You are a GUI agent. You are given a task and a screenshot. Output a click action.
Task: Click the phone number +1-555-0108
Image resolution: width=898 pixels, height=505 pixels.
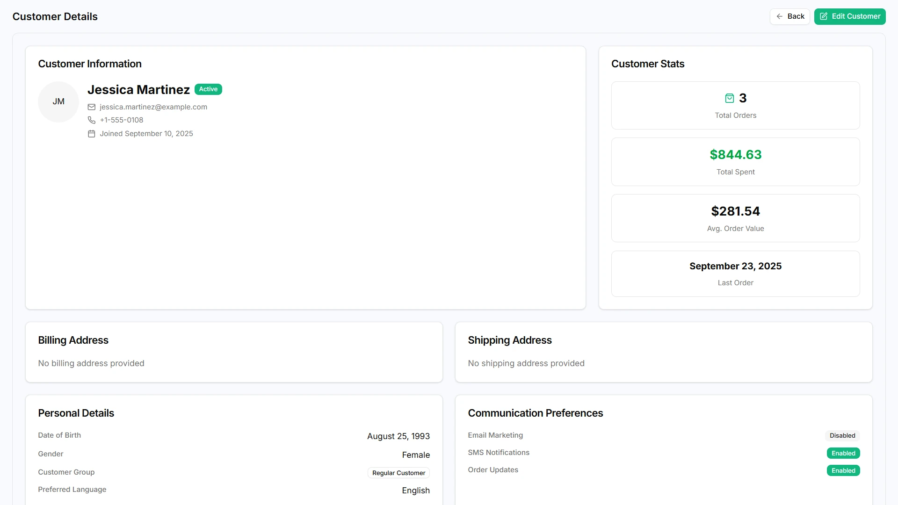pos(122,120)
